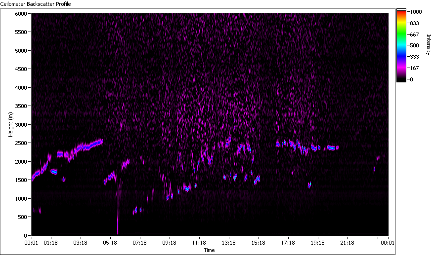The image size is (433, 255).
Task: Click the colorbar 1000 intensity label
Action: (x=416, y=11)
